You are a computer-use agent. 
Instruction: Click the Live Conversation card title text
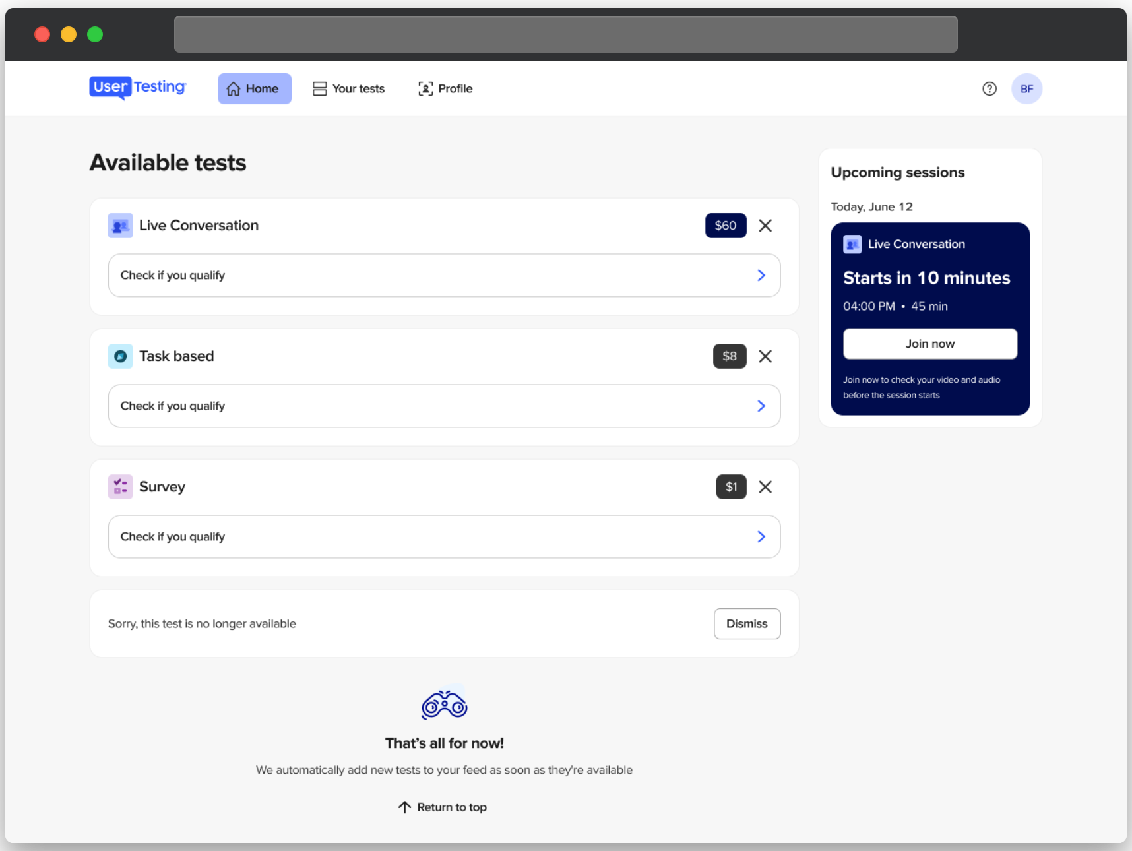(199, 226)
